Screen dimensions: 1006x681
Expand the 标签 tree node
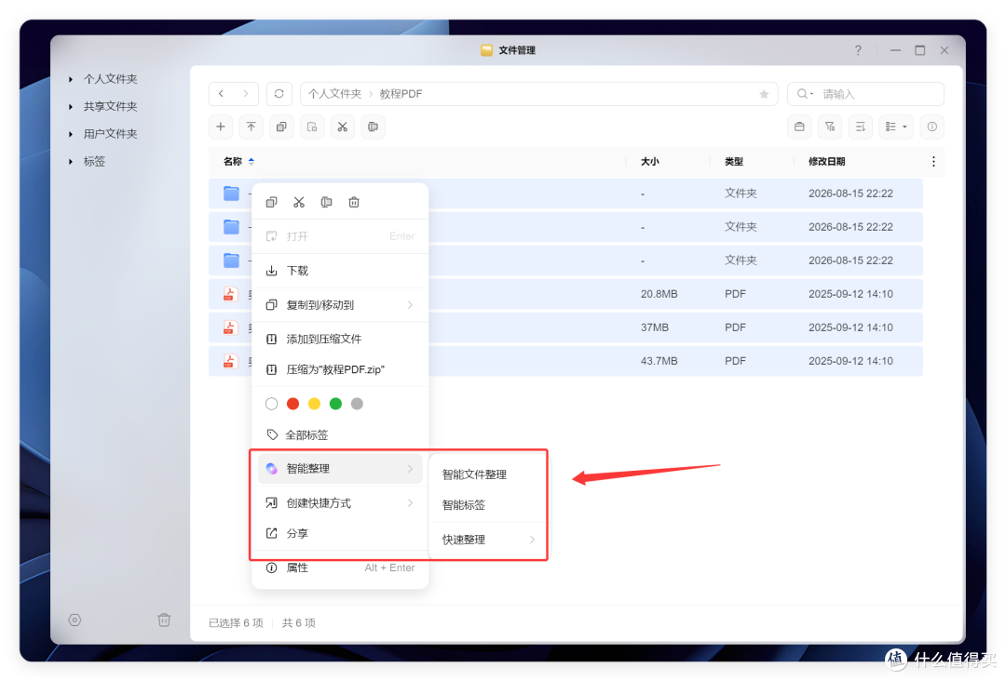pos(71,162)
